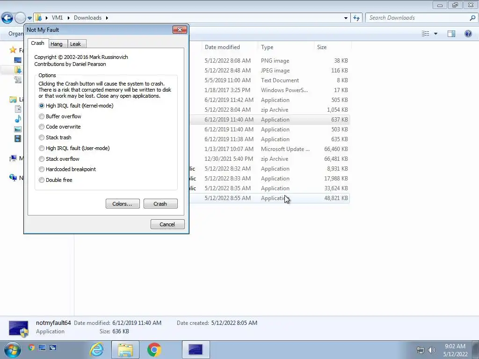Select the 38 KB PNG image row

(270, 61)
